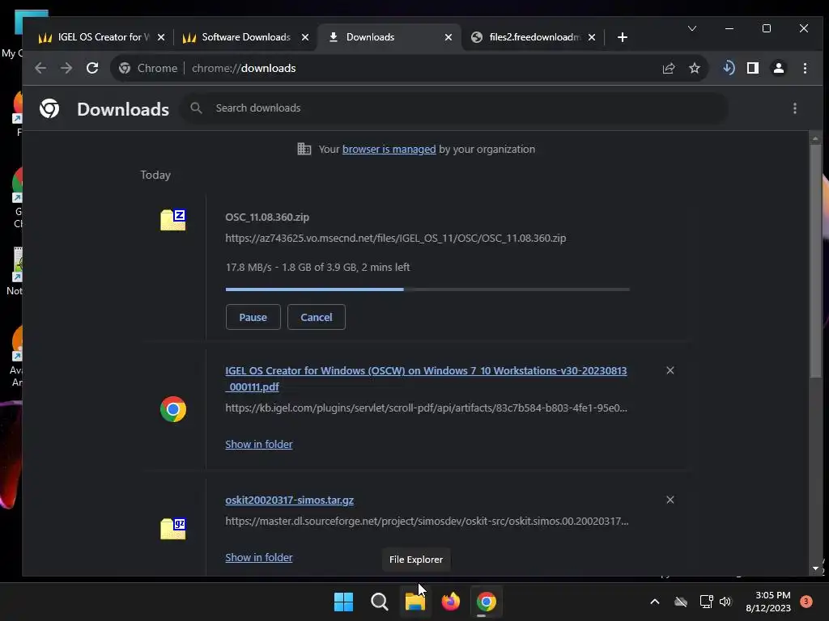Open Windows taskbar search
This screenshot has height=621, width=829.
click(x=379, y=602)
